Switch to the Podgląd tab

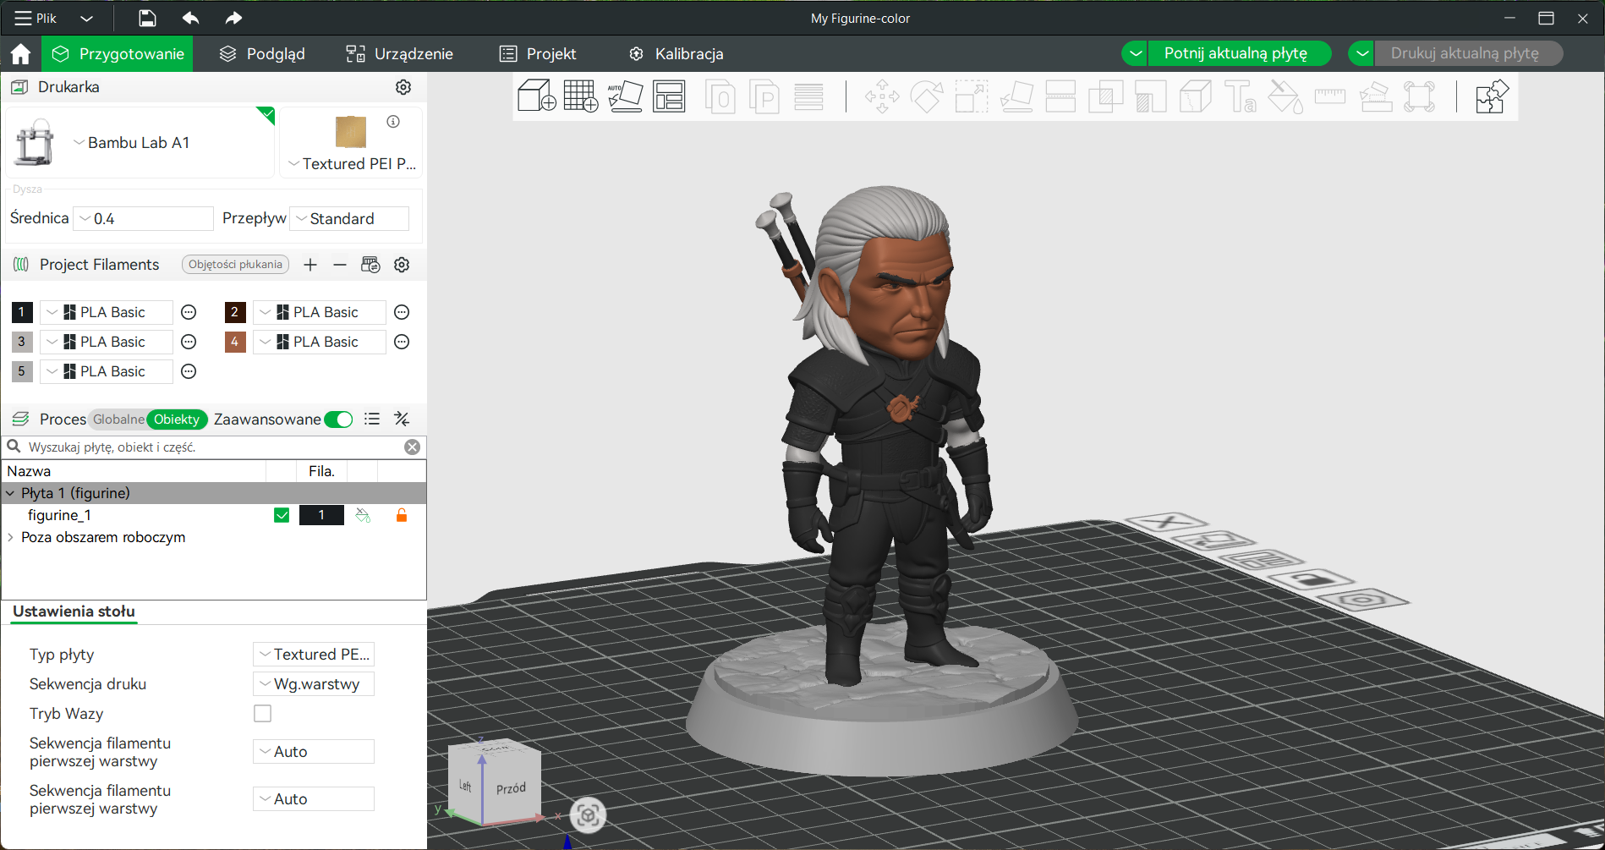tap(262, 54)
